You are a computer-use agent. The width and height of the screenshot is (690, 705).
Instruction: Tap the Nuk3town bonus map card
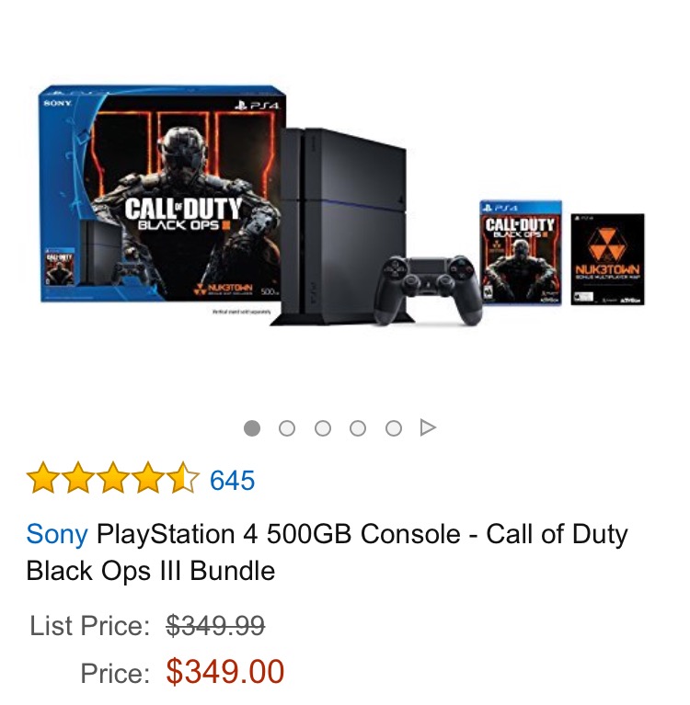coord(607,259)
